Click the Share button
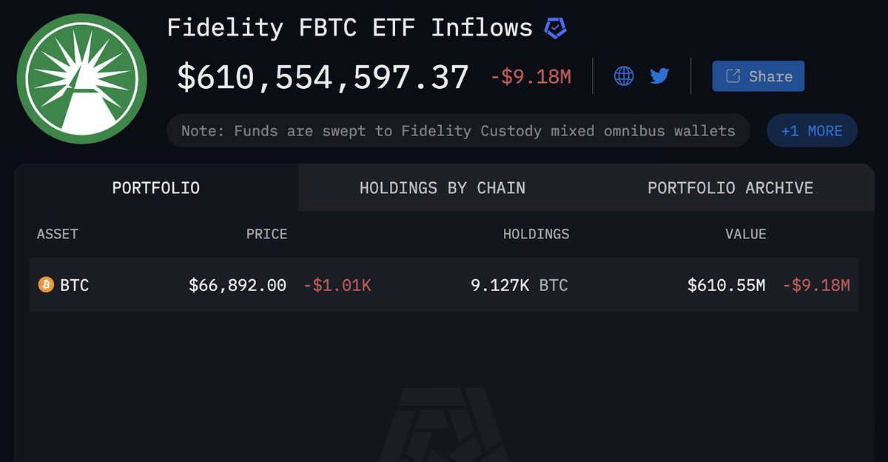Viewport: 888px width, 462px height. [758, 76]
